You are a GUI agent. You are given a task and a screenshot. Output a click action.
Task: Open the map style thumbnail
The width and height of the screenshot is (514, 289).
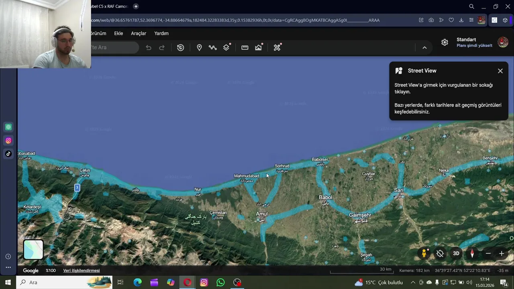coord(33,250)
